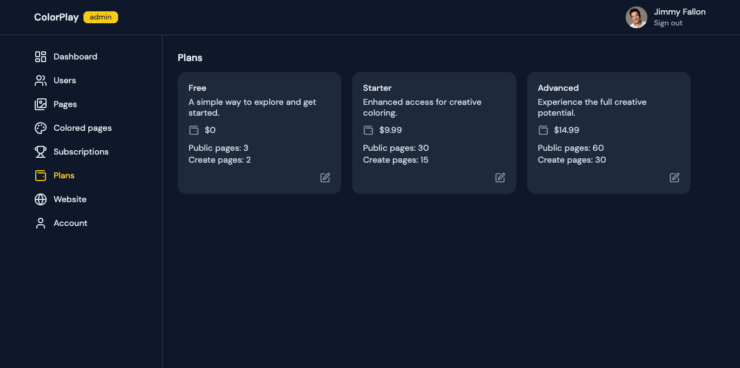The image size is (740, 368).
Task: Open the Dashboard menu item
Action: click(x=75, y=57)
